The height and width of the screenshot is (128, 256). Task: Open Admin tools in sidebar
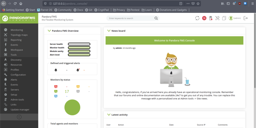(17, 99)
